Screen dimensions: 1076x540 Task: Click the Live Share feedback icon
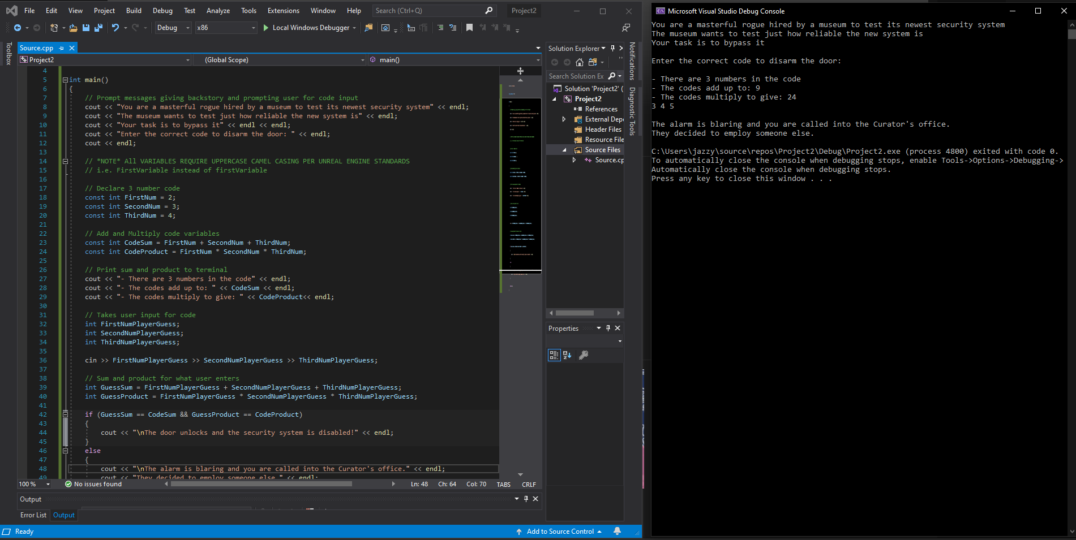[x=626, y=28]
